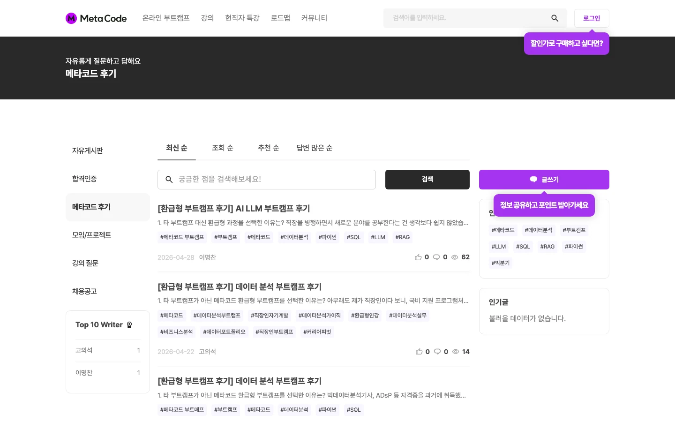Click the #LLM tag in popular tags panel

(x=499, y=247)
